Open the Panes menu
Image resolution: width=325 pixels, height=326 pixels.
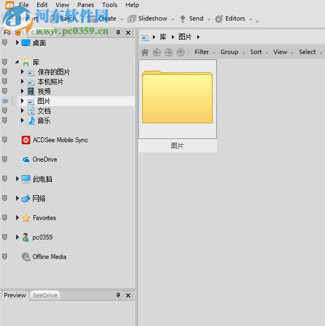[85, 5]
